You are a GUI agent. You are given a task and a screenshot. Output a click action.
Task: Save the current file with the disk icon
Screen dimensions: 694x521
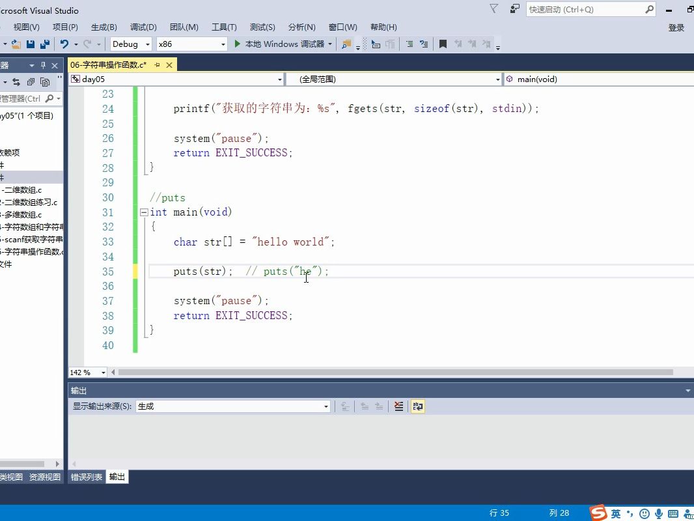pos(31,44)
